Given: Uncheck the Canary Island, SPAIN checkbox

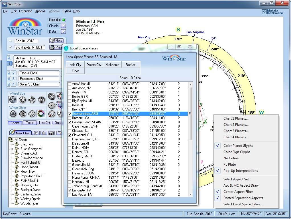Looking at the screenshot, I should 70,122.
